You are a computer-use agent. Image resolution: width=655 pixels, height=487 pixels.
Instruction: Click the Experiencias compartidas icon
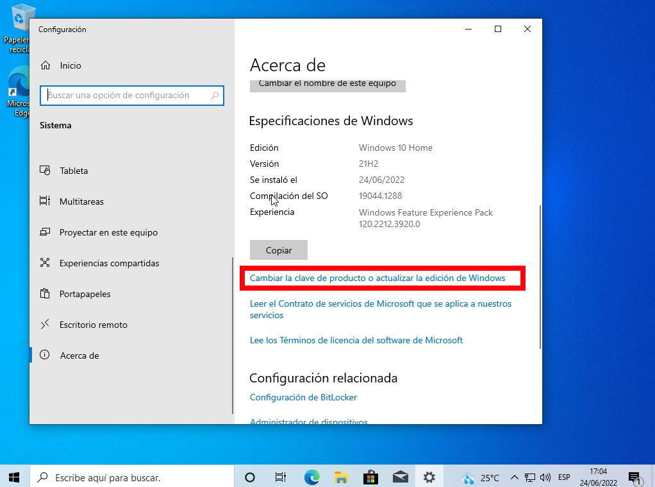pyautogui.click(x=45, y=262)
